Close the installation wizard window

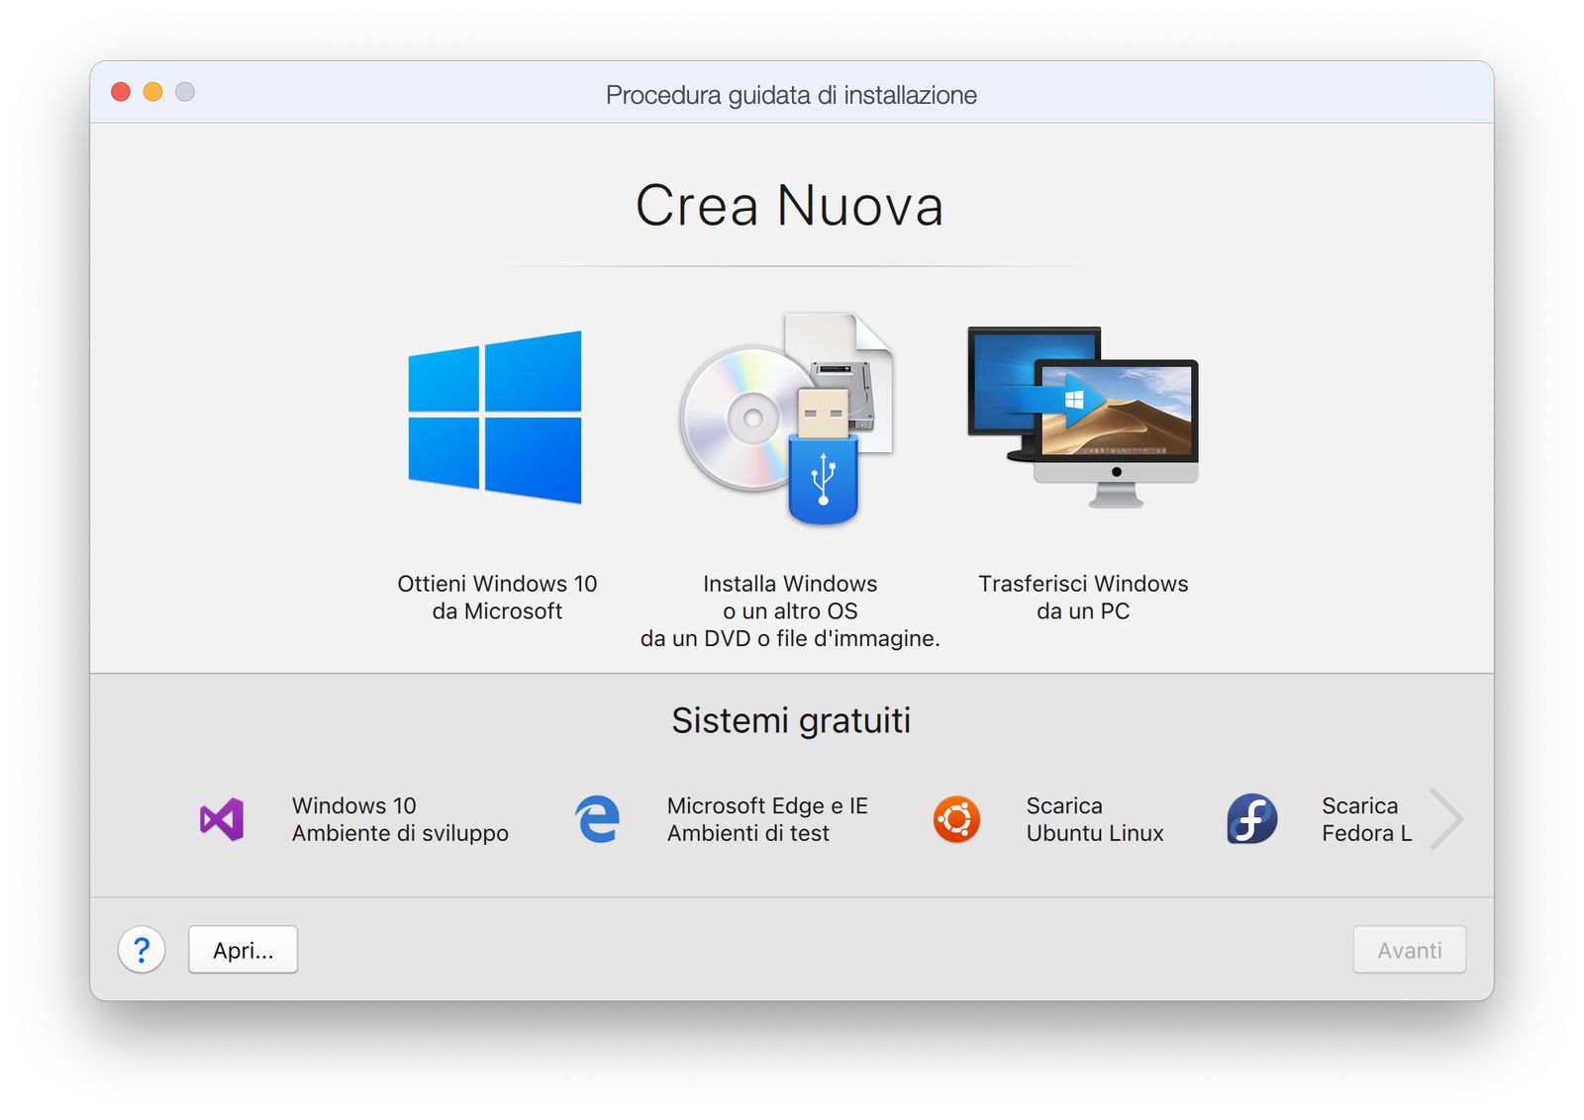point(121,92)
